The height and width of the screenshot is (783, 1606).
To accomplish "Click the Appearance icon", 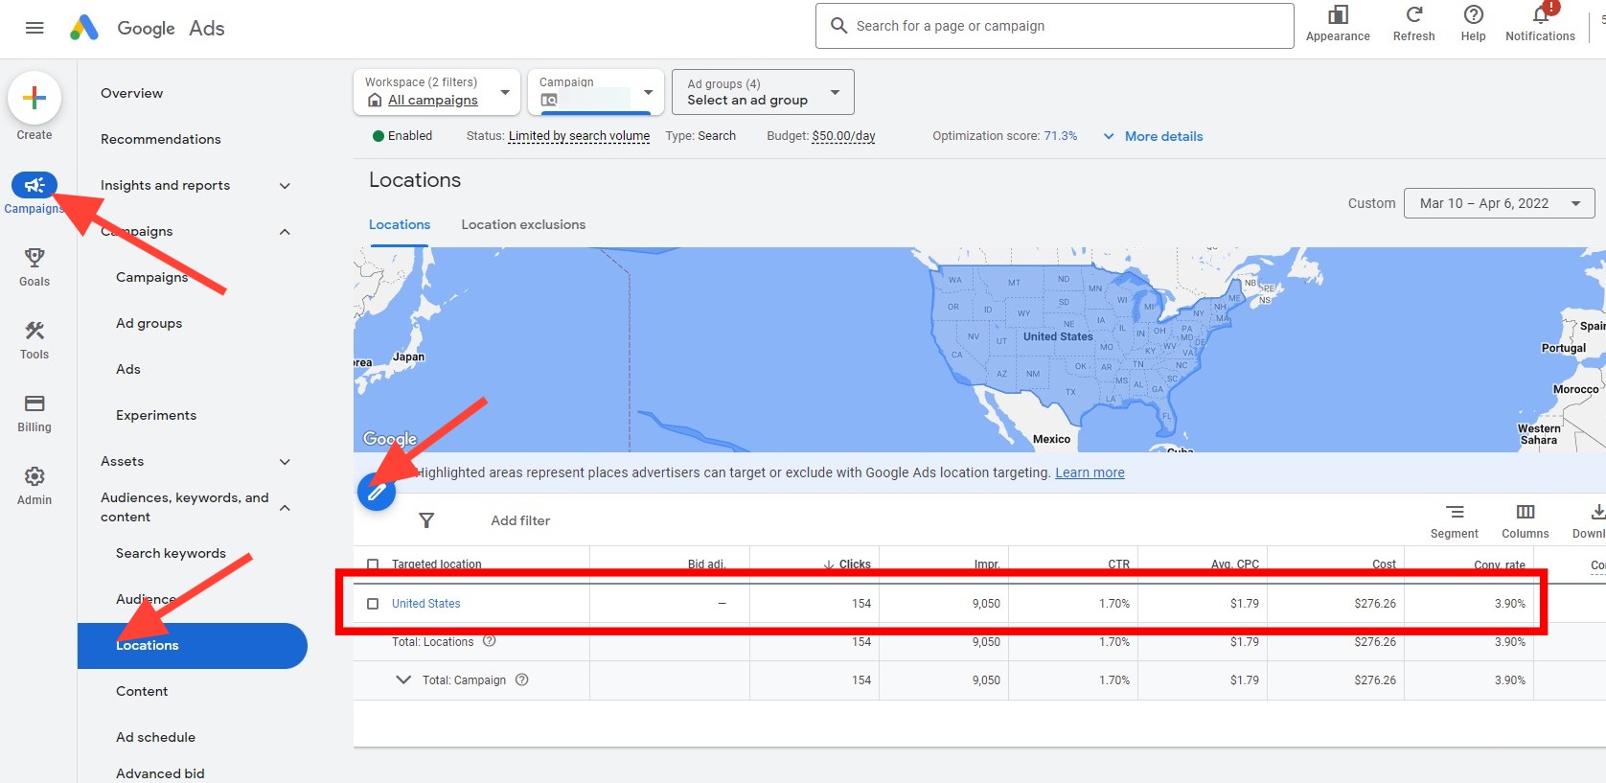I will click(1338, 14).
